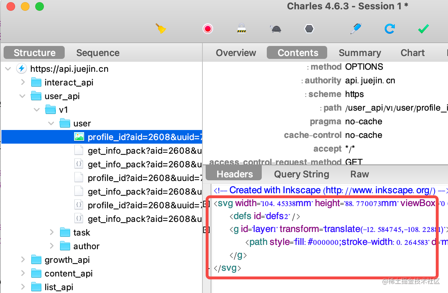Click the list_api folder icon

36,287
